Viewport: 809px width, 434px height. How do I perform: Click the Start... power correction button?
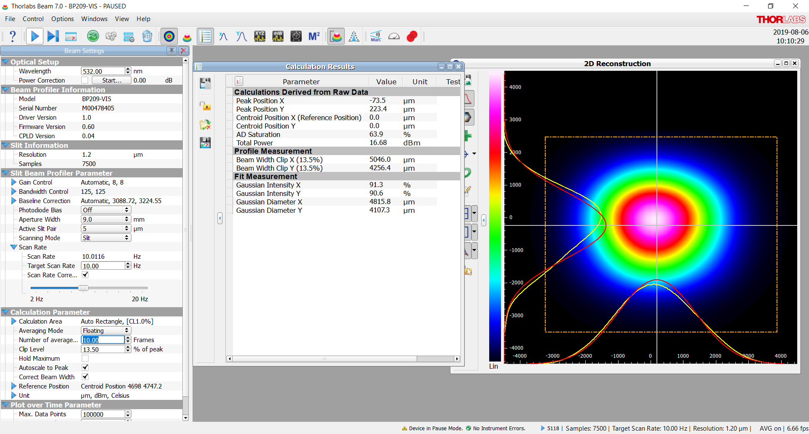coord(112,80)
